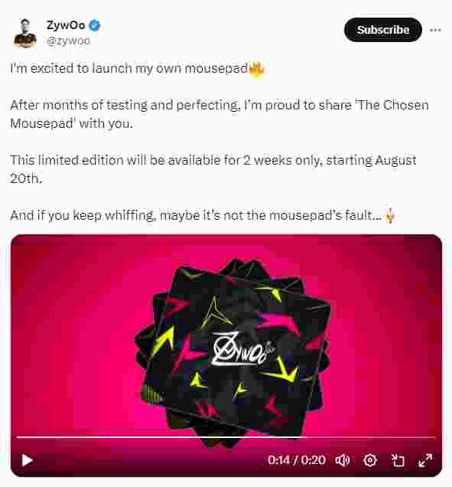Click the 'keep whiffing' sentence
This screenshot has height=487, width=452.
point(203,215)
